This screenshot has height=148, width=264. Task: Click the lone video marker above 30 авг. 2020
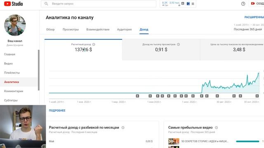pos(217,96)
